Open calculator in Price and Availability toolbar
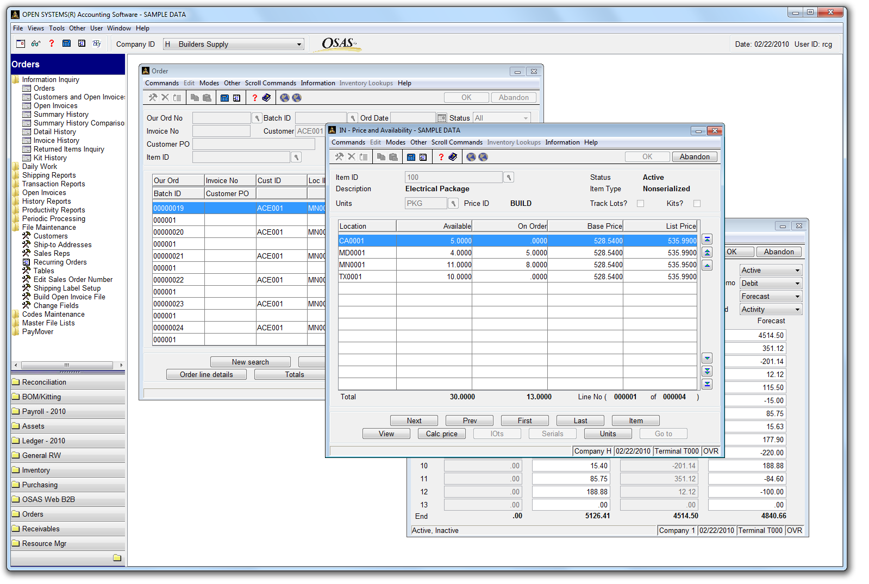Screen dimensions: 869x584 tap(411, 157)
